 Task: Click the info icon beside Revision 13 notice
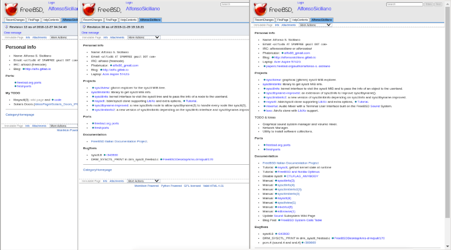(7, 27)
